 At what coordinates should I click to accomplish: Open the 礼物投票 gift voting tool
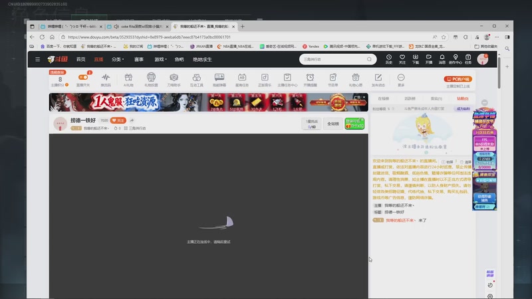151,80
